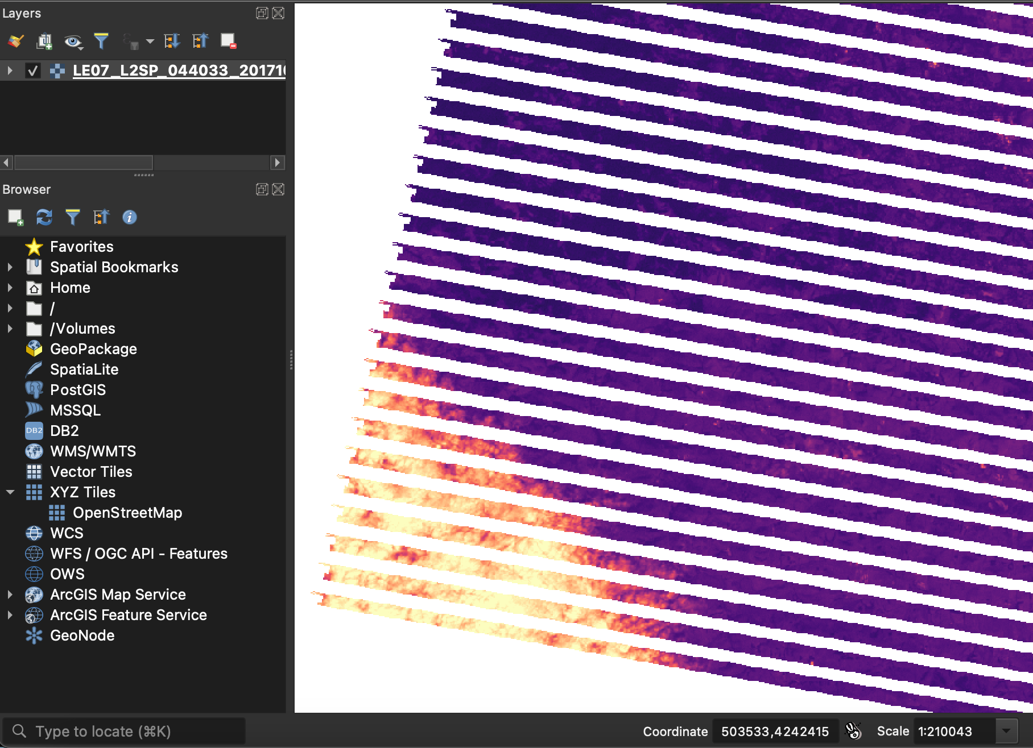
Task: Click Expand All in Layers toolbar
Action: [172, 41]
